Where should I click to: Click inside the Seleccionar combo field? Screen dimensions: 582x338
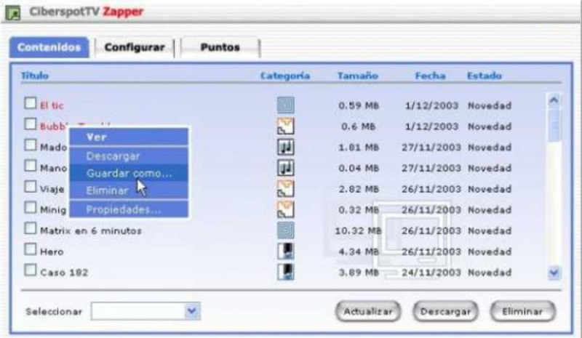[138, 311]
